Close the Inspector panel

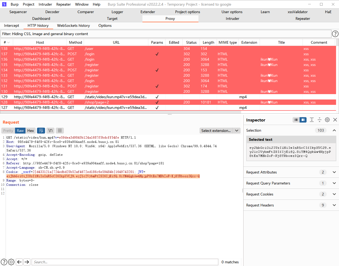pyautogui.click(x=335, y=120)
